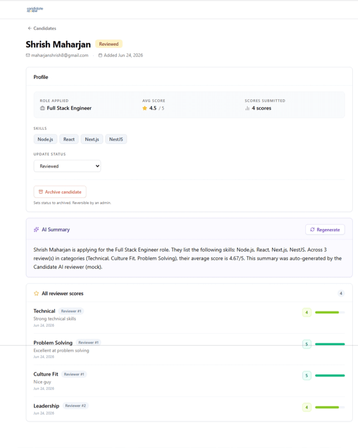Click the calendar icon beside Added date
This screenshot has height=448, width=358.
pos(100,55)
